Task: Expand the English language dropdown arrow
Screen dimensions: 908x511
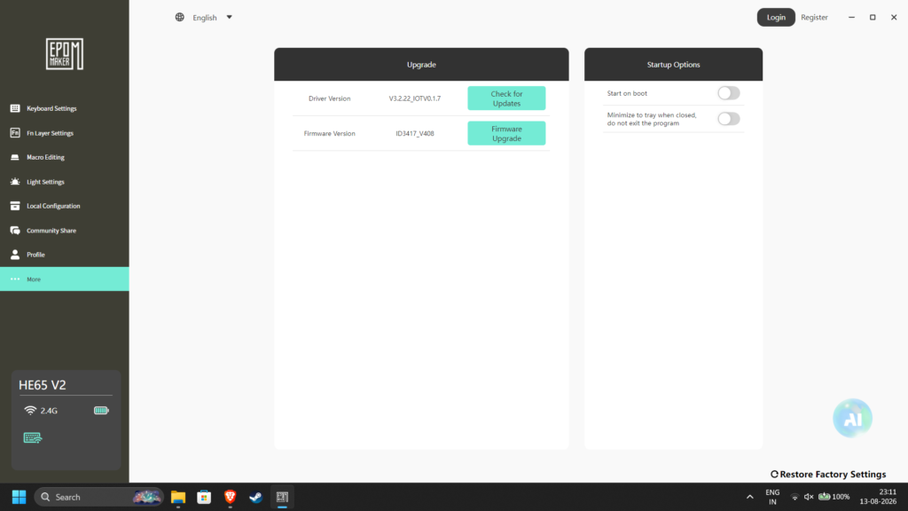Action: (230, 18)
